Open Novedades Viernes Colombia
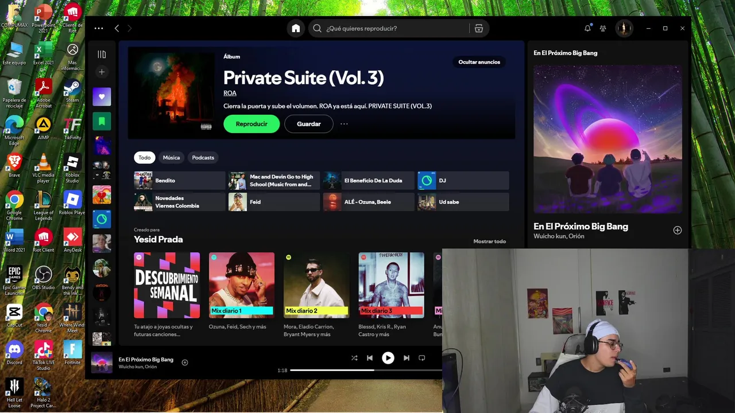 (179, 202)
